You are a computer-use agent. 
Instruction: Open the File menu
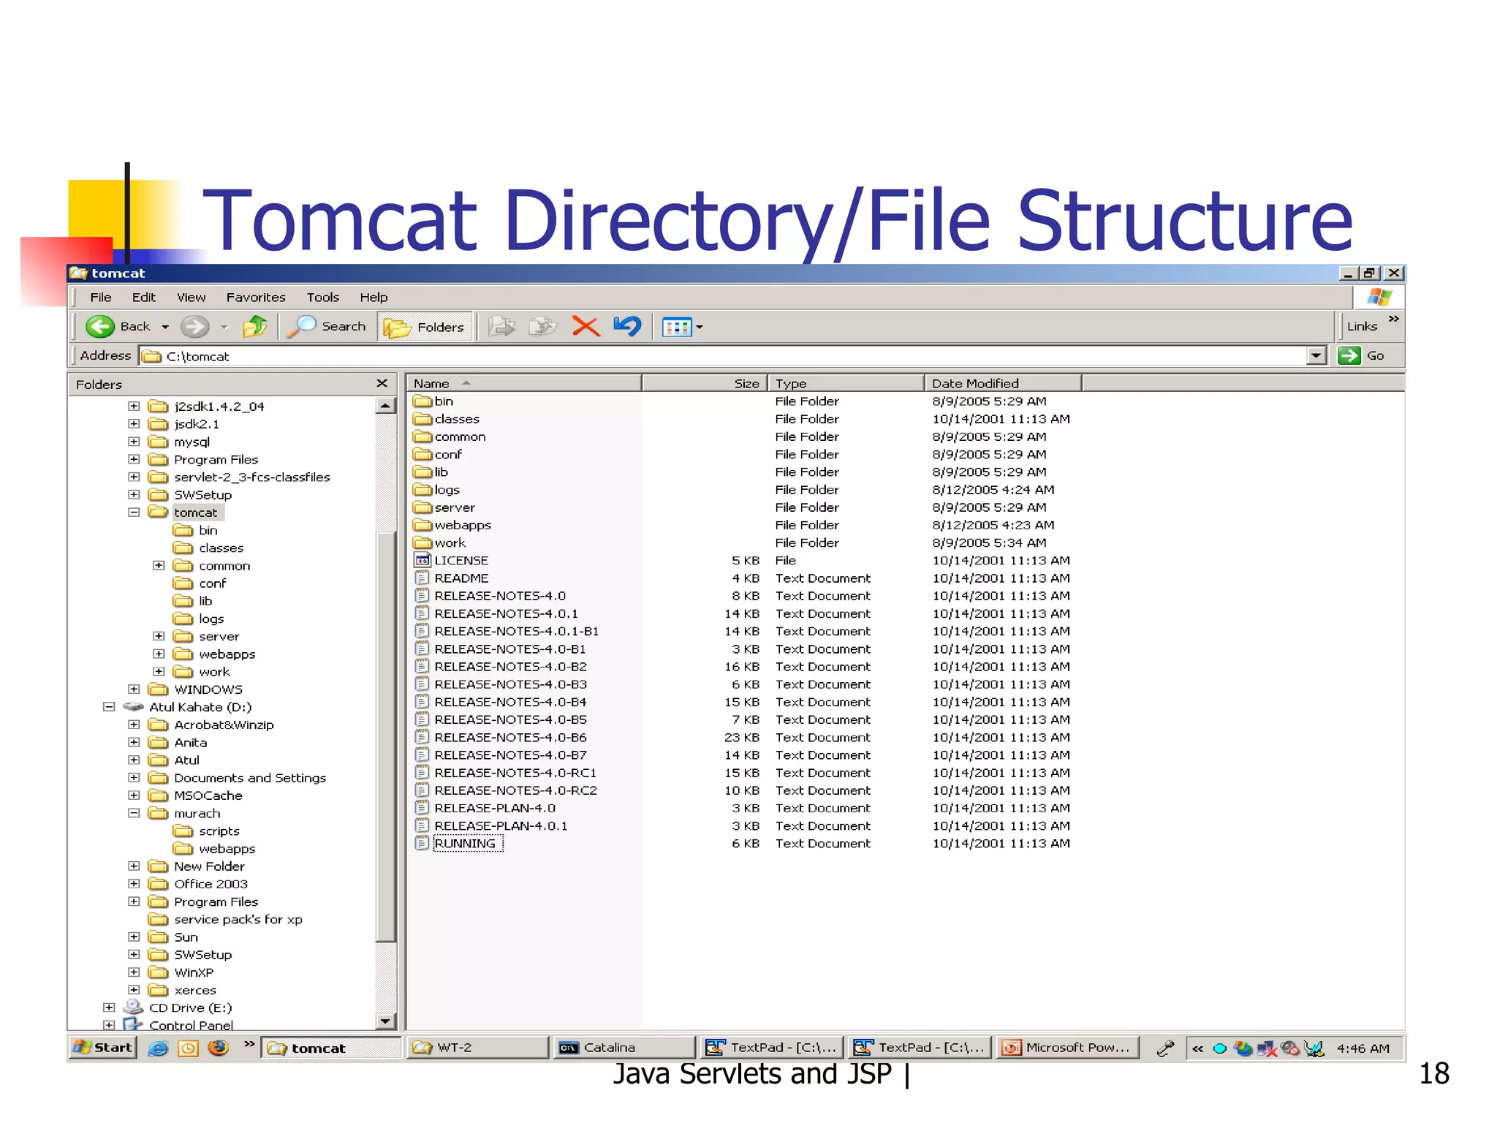tap(101, 297)
